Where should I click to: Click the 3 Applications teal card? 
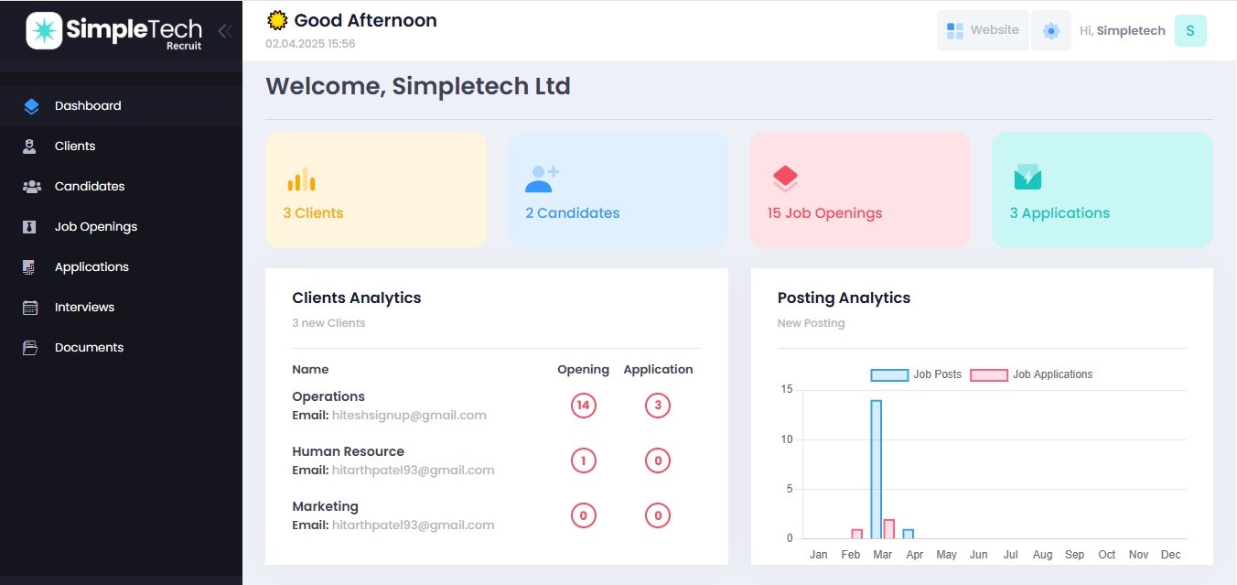tap(1102, 190)
